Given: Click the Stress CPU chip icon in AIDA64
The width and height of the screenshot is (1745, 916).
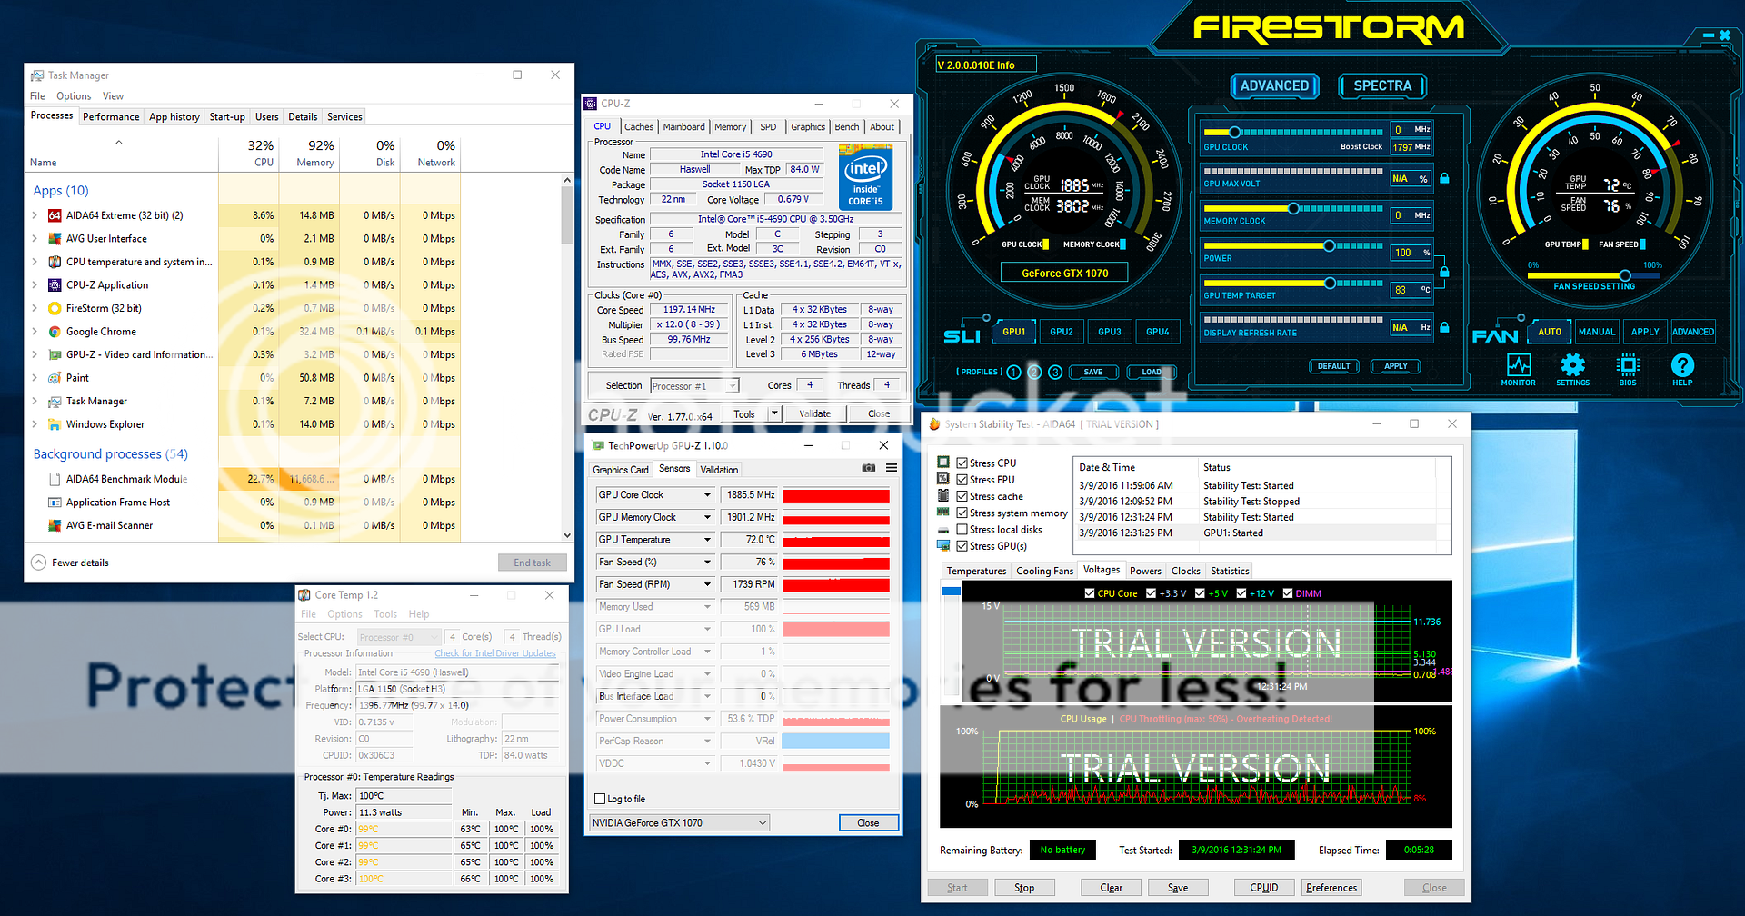Looking at the screenshot, I should click(x=942, y=463).
